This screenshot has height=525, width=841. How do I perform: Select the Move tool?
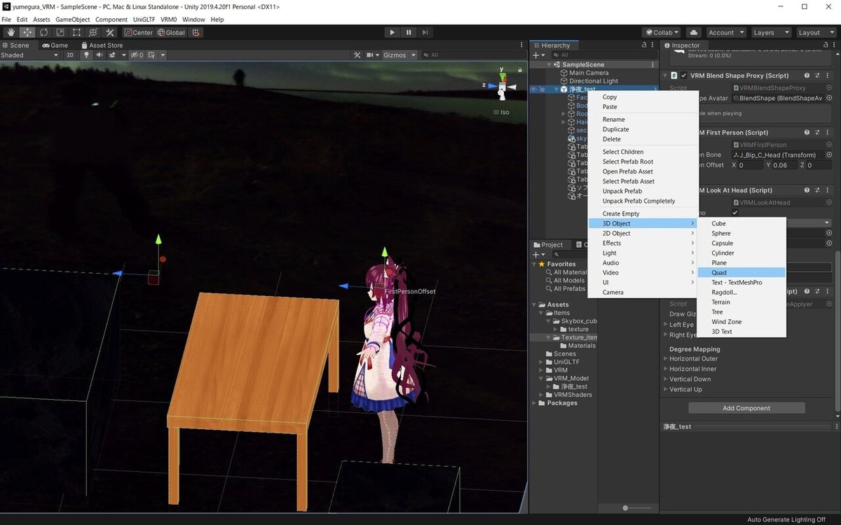tap(27, 32)
